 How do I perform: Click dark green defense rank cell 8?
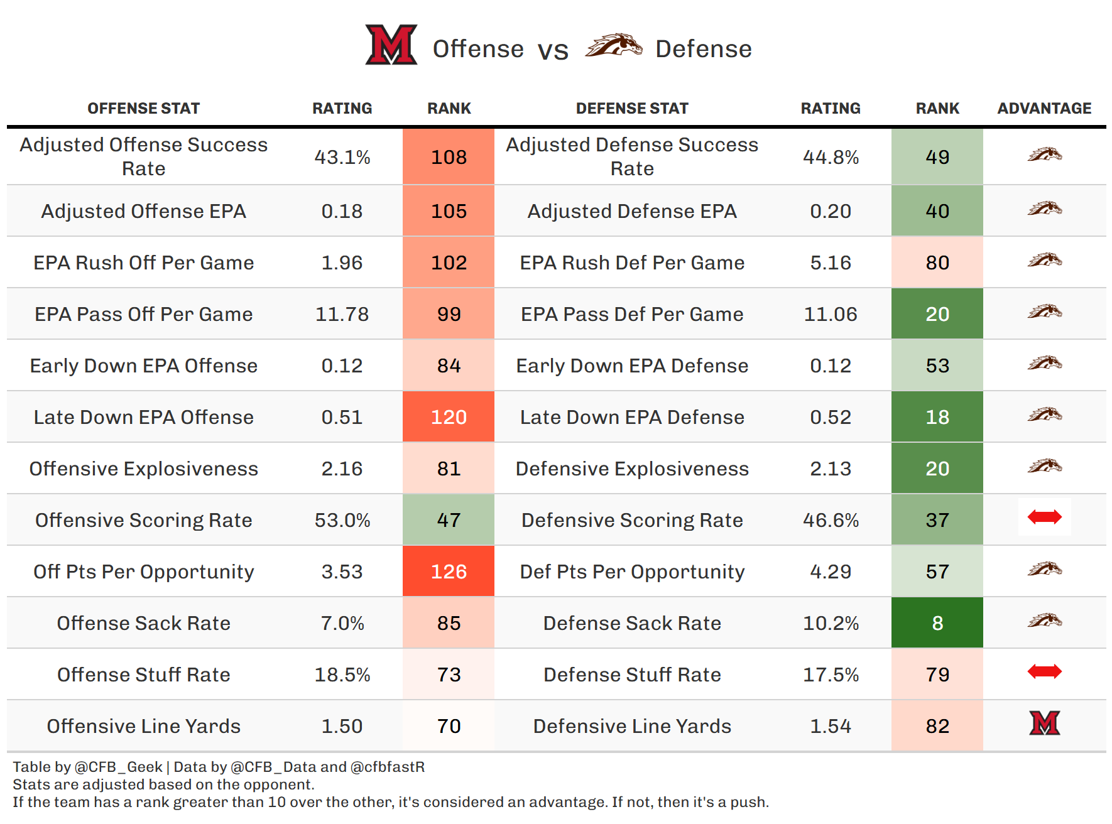(937, 623)
